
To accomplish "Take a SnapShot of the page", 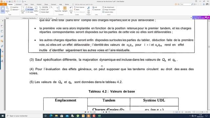I will coord(14,7).
